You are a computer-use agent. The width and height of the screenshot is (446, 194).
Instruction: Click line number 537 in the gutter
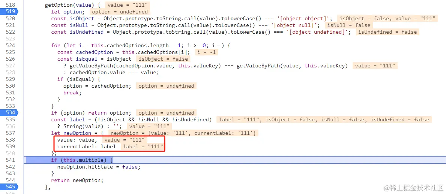tap(10, 133)
